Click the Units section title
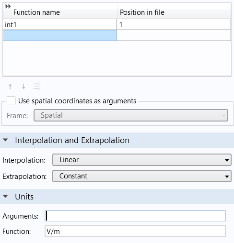This screenshot has width=234, height=243. tap(24, 197)
